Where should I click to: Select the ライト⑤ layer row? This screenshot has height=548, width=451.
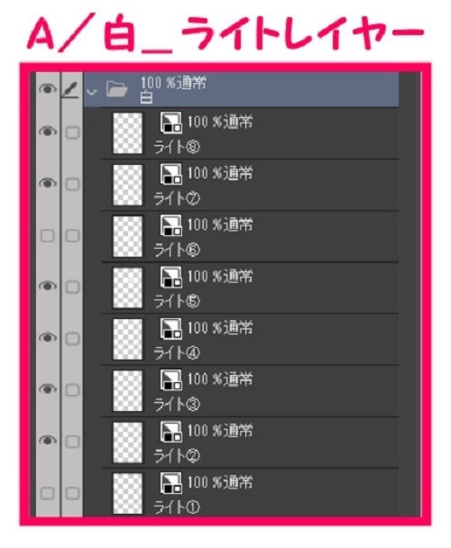(x=250, y=288)
